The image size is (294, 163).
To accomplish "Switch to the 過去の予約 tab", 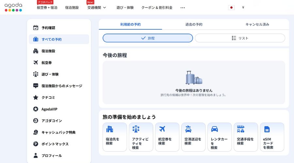I will [x=194, y=24].
